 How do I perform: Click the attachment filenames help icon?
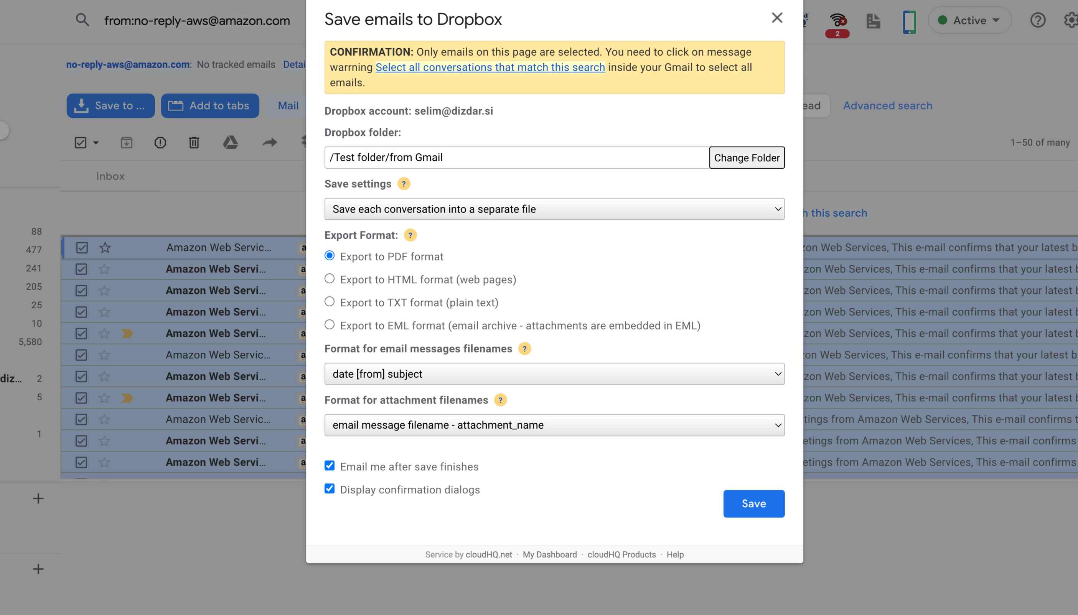pyautogui.click(x=500, y=400)
